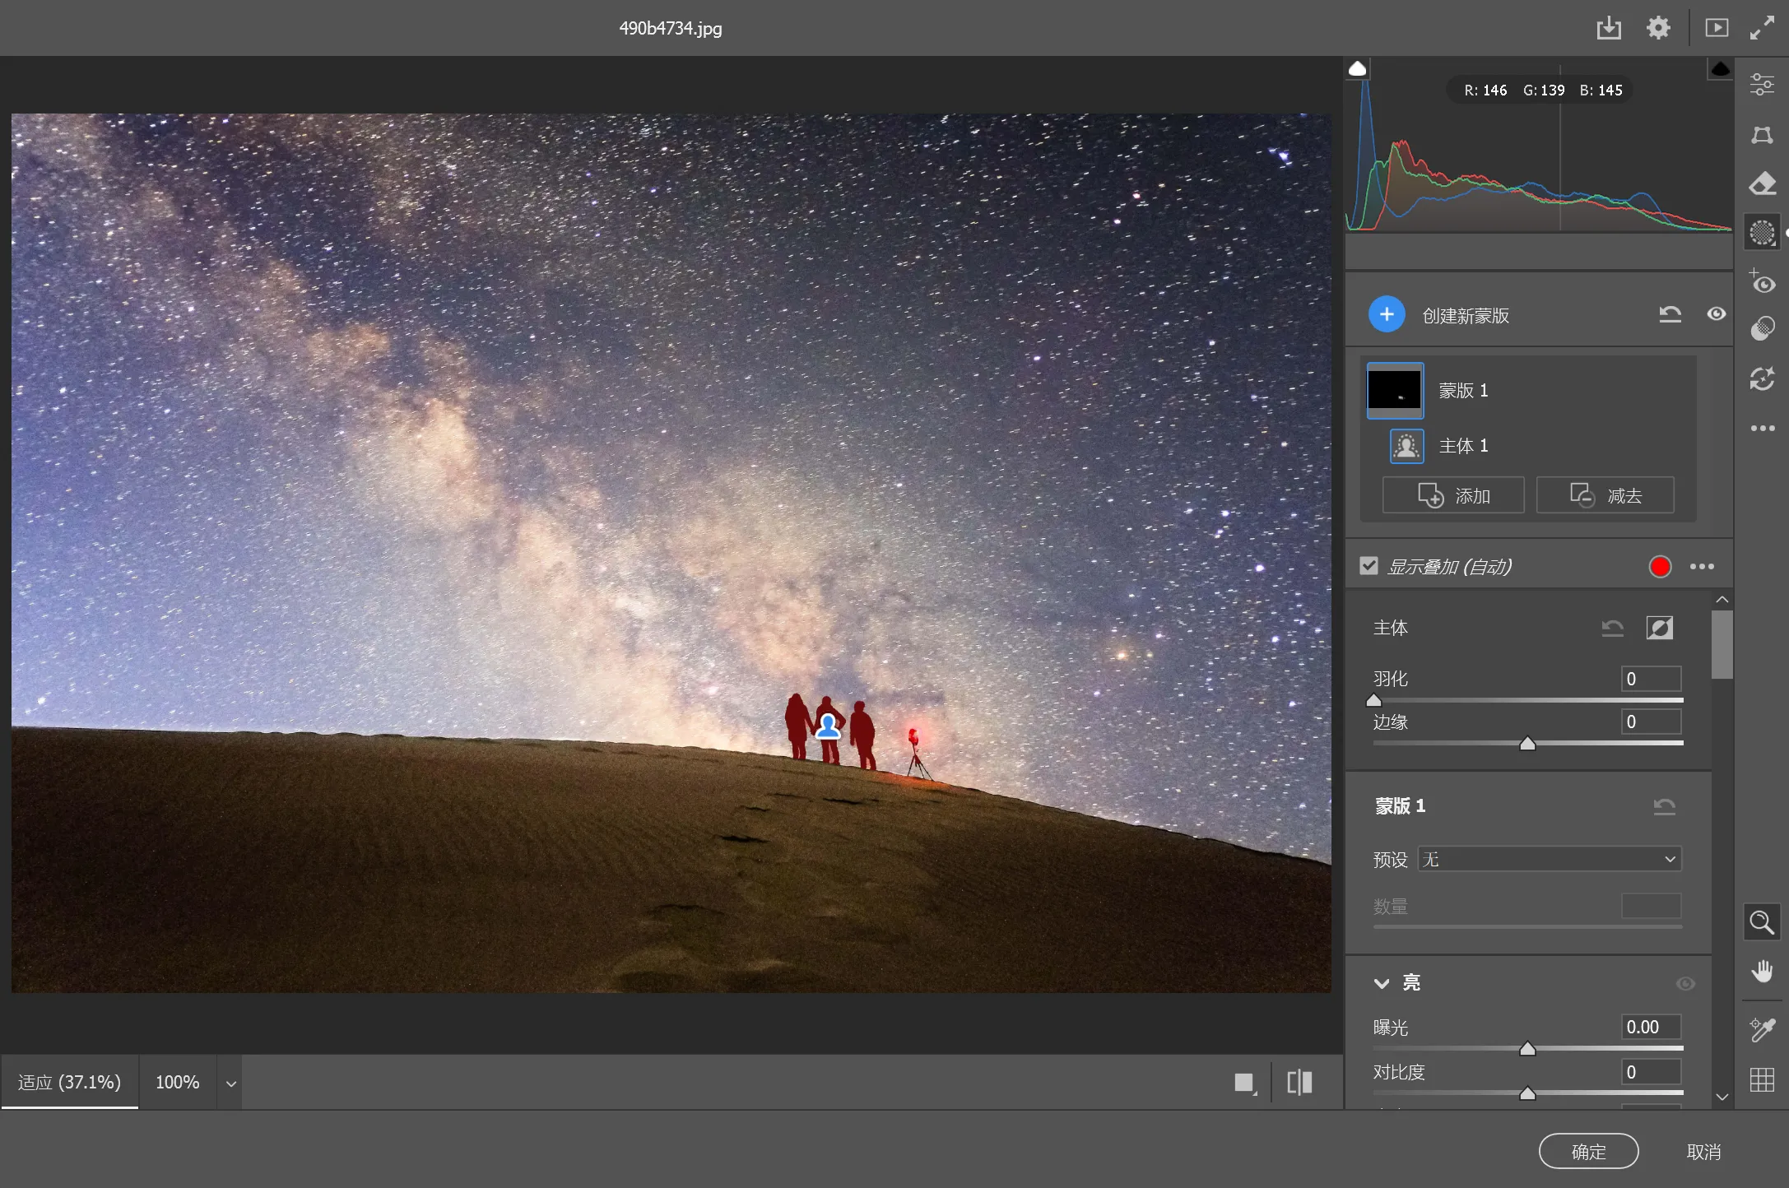Click the 添加 add to mask button
Viewport: 1789px width, 1188px height.
coord(1453,495)
